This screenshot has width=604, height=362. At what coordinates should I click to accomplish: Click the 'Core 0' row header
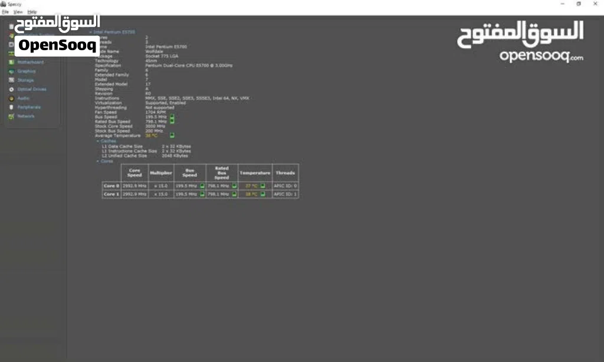point(111,186)
